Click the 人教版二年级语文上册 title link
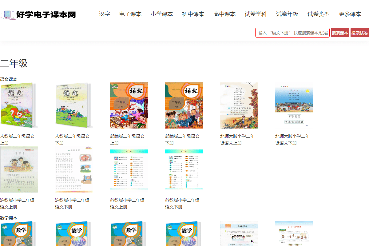The width and height of the screenshot is (369, 246). click(x=17, y=140)
